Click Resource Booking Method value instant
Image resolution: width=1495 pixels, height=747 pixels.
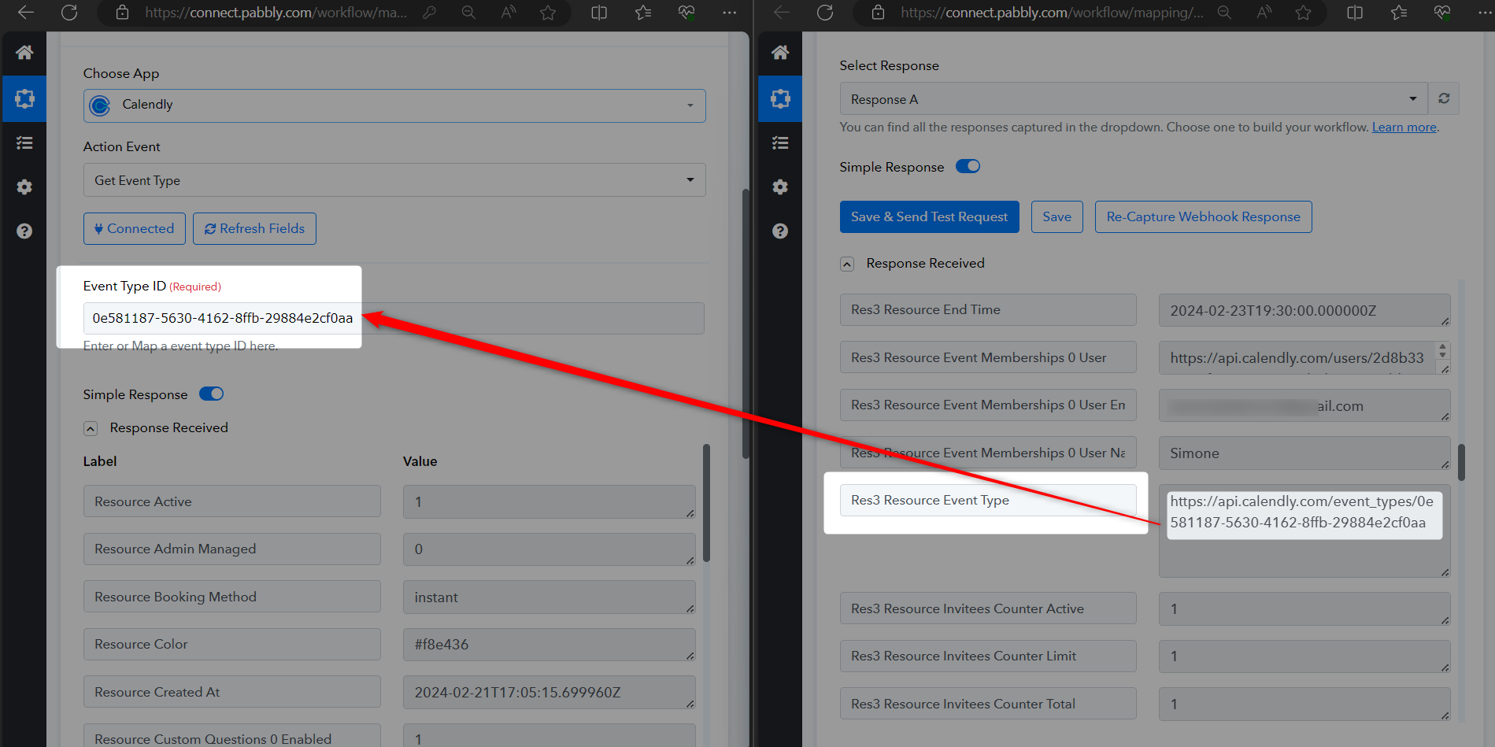(550, 597)
